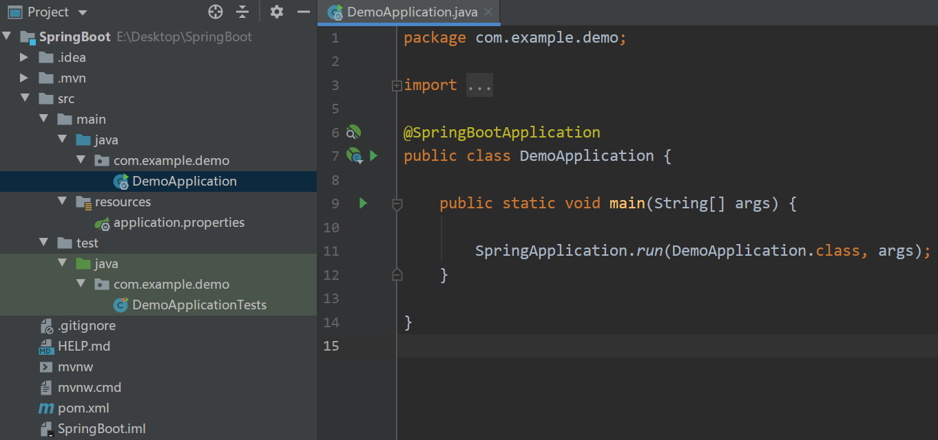Click the package com.example.demo statement

(515, 38)
